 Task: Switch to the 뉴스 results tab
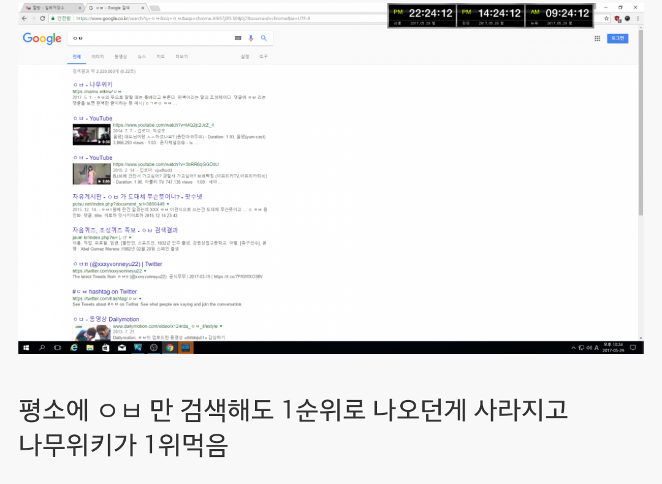click(x=142, y=56)
